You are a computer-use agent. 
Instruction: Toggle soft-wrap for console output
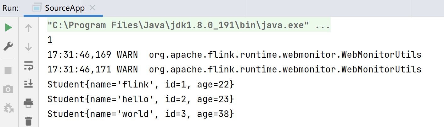click(29, 66)
